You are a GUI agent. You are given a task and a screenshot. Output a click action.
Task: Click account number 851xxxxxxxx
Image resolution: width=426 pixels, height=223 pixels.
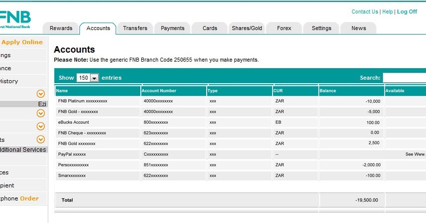pos(156,165)
